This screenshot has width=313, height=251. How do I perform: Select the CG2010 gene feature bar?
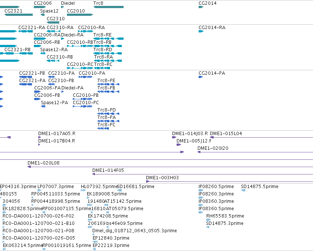click(80, 15)
